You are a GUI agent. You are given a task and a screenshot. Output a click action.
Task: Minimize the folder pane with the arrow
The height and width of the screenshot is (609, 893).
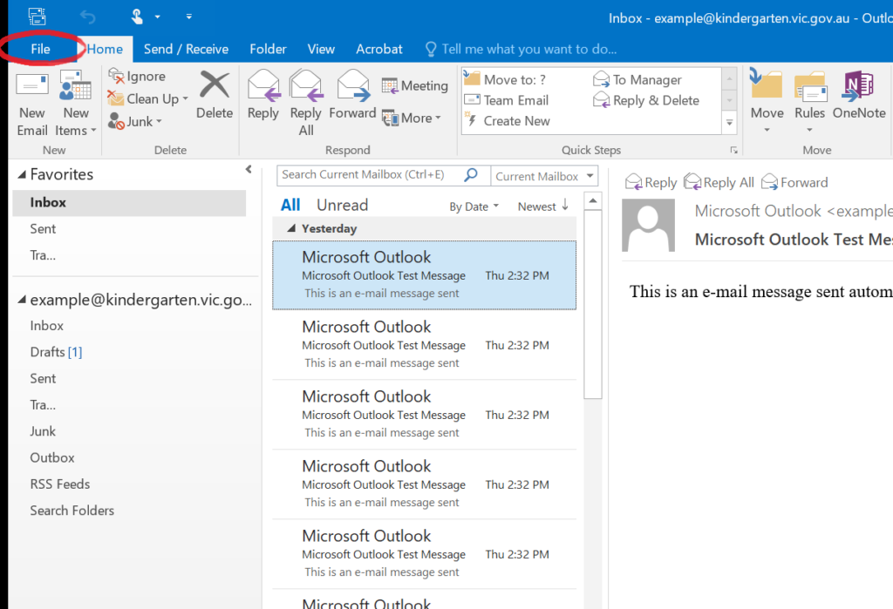pos(249,169)
